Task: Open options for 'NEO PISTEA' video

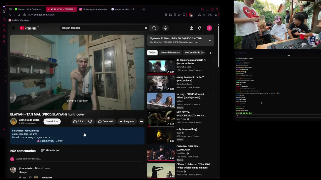Action: pos(213,113)
